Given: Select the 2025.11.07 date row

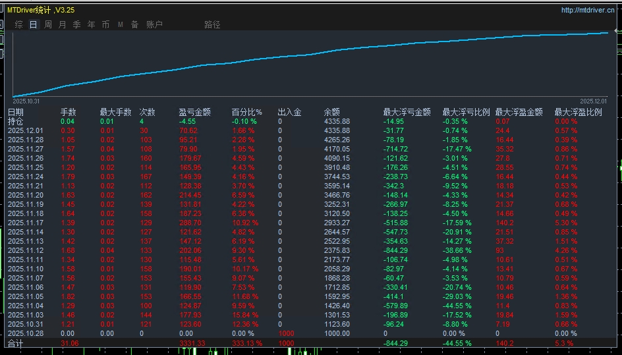Looking at the screenshot, I should tap(26, 278).
